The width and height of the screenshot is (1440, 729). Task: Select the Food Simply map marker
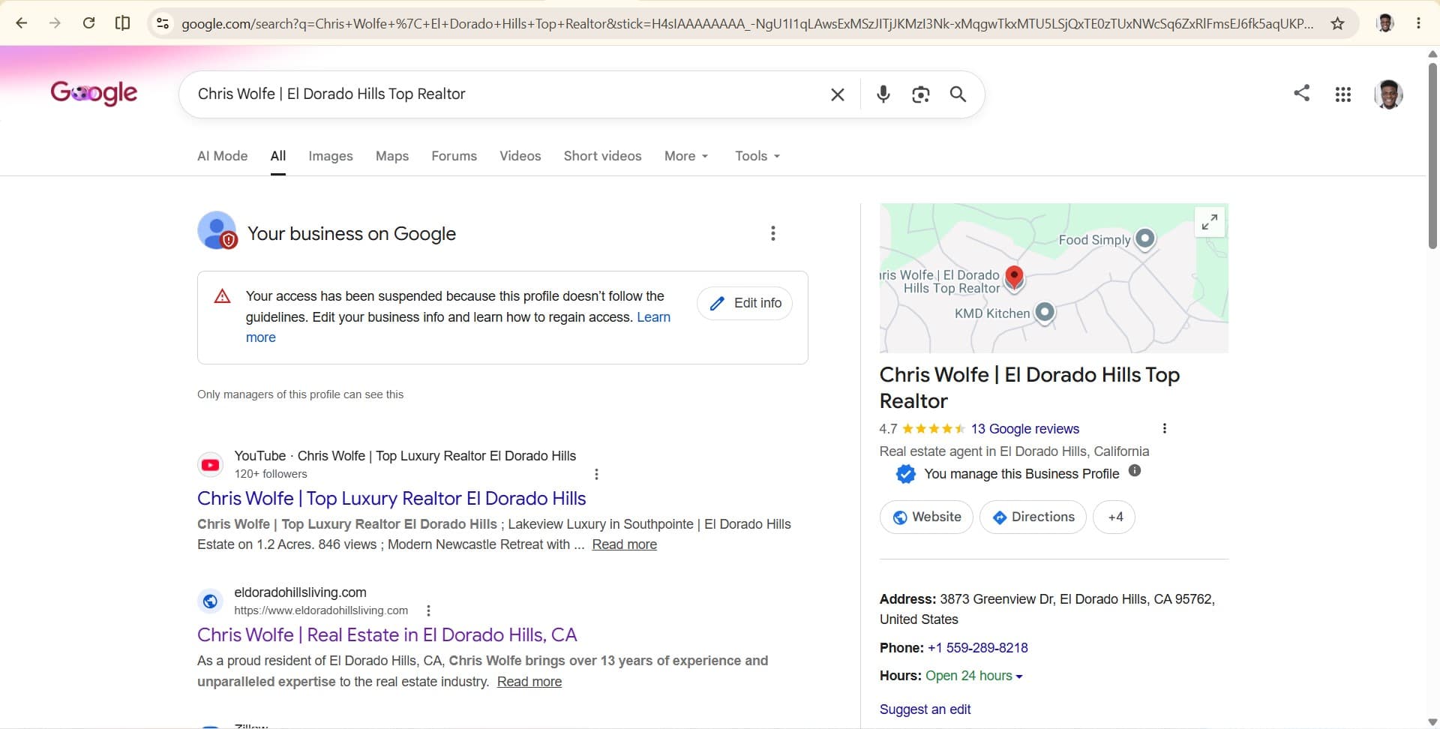coord(1144,239)
